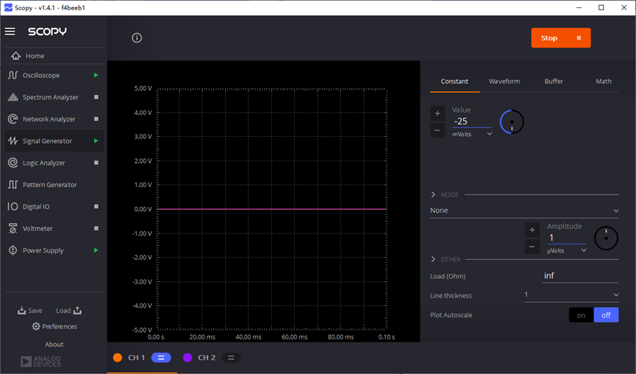
Task: Select the CH 2 channel label
Action: pos(207,358)
